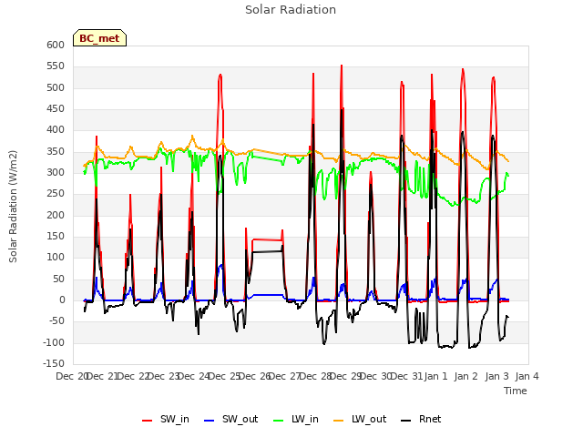Click the Dec 20 x-axis date label
This screenshot has width=583, height=437.
[x=71, y=376]
